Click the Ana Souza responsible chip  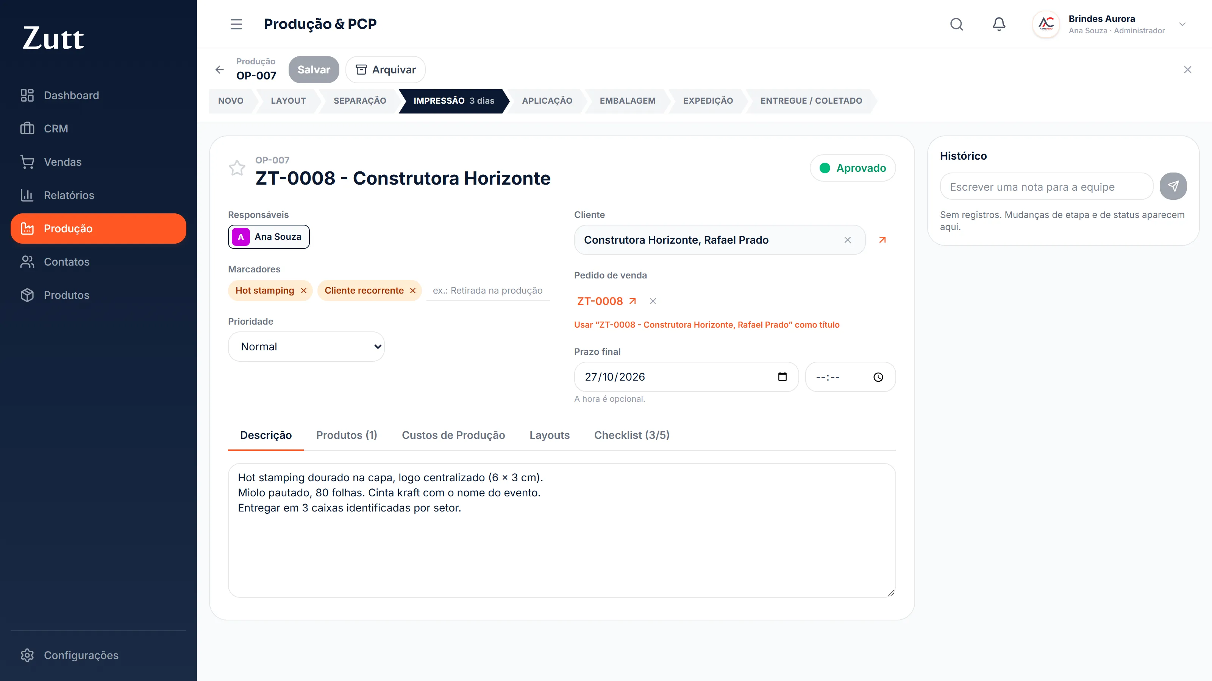click(x=269, y=237)
